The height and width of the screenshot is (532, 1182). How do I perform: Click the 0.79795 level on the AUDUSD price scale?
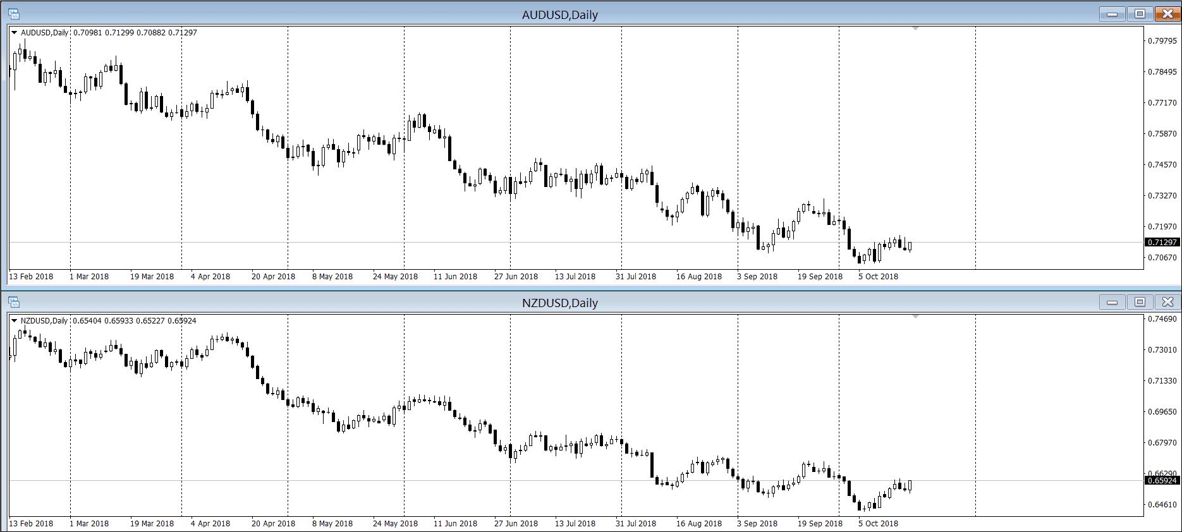tap(1162, 41)
